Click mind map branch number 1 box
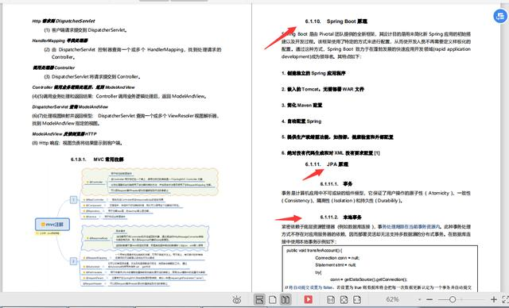This screenshot has width=509, height=308. 74,200
